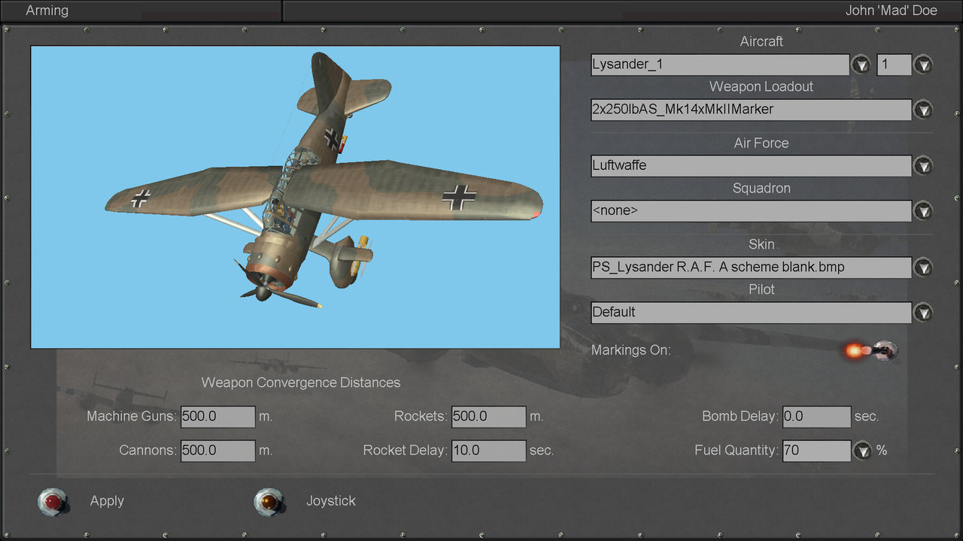Open the Fuel Quantity dropdown arrow
963x541 pixels.
tap(862, 451)
